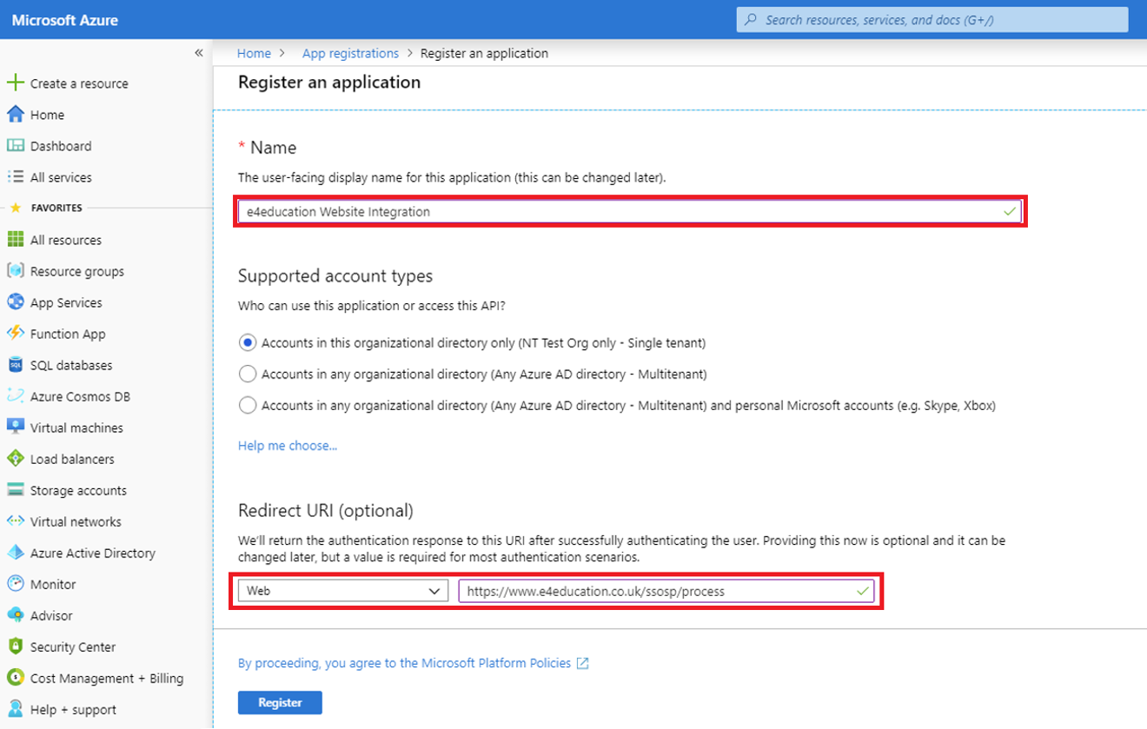The width and height of the screenshot is (1147, 729).
Task: Select Multitenant Azure AD directory only option
Action: click(x=248, y=374)
